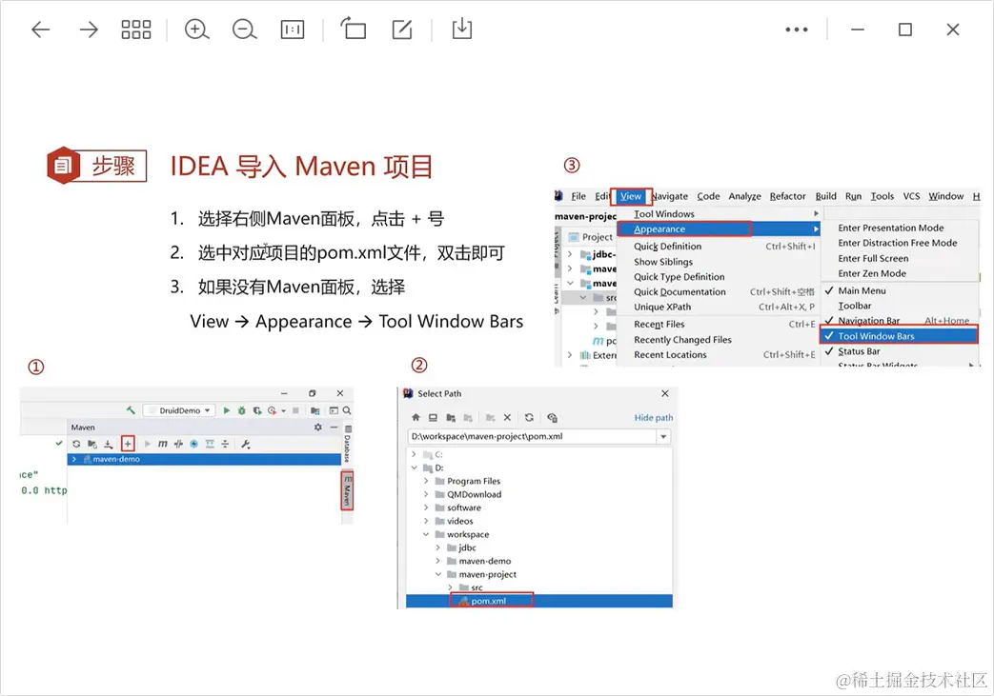The height and width of the screenshot is (696, 994).
Task: Click Recent Files menu entry
Action: (x=720, y=325)
